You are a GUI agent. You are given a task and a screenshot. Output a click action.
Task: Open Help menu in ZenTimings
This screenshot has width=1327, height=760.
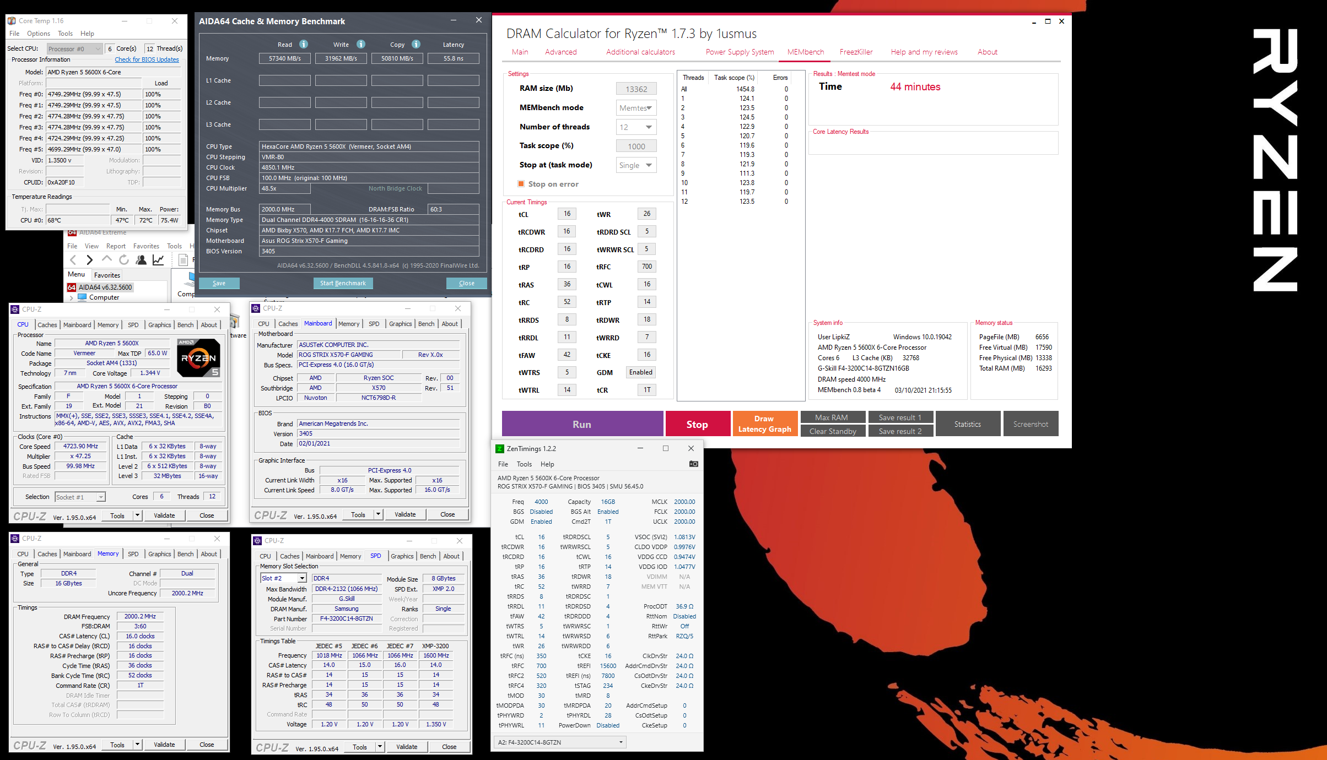pyautogui.click(x=547, y=464)
